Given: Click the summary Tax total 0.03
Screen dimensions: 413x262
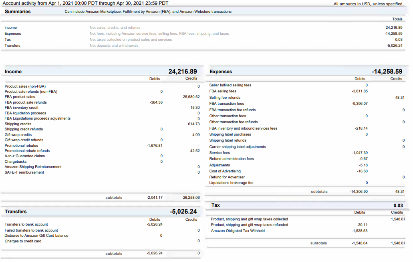Looking at the screenshot, I should pos(399,40).
